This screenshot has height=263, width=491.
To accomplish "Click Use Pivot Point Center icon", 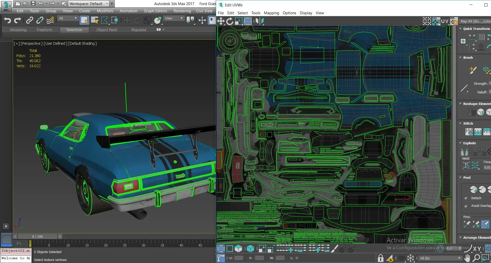I will point(190,20).
